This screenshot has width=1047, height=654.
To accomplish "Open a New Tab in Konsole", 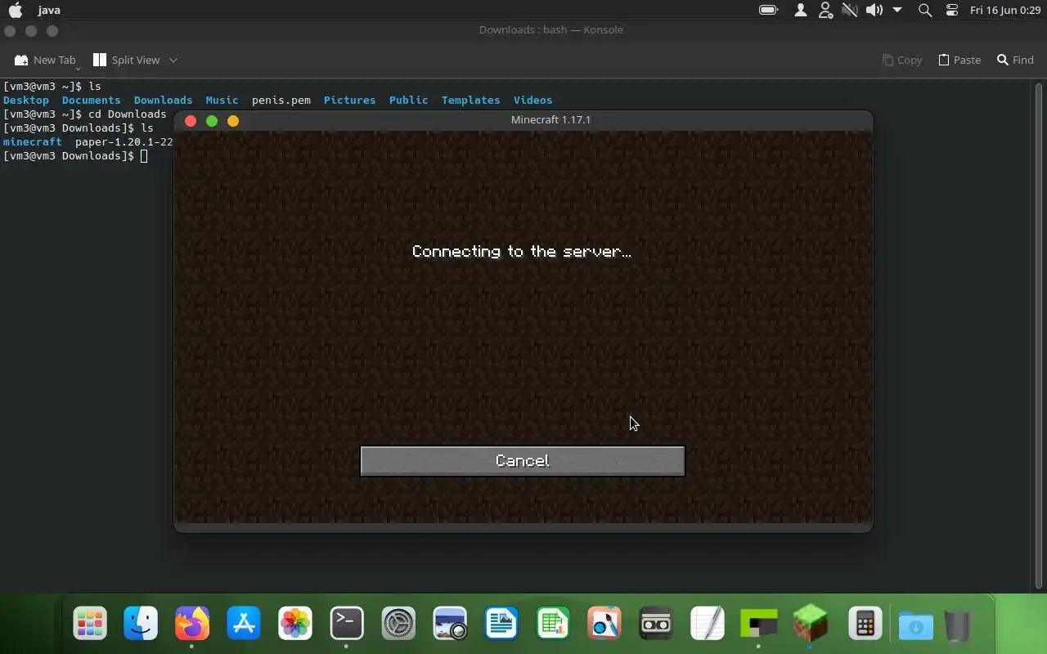I will coord(45,60).
